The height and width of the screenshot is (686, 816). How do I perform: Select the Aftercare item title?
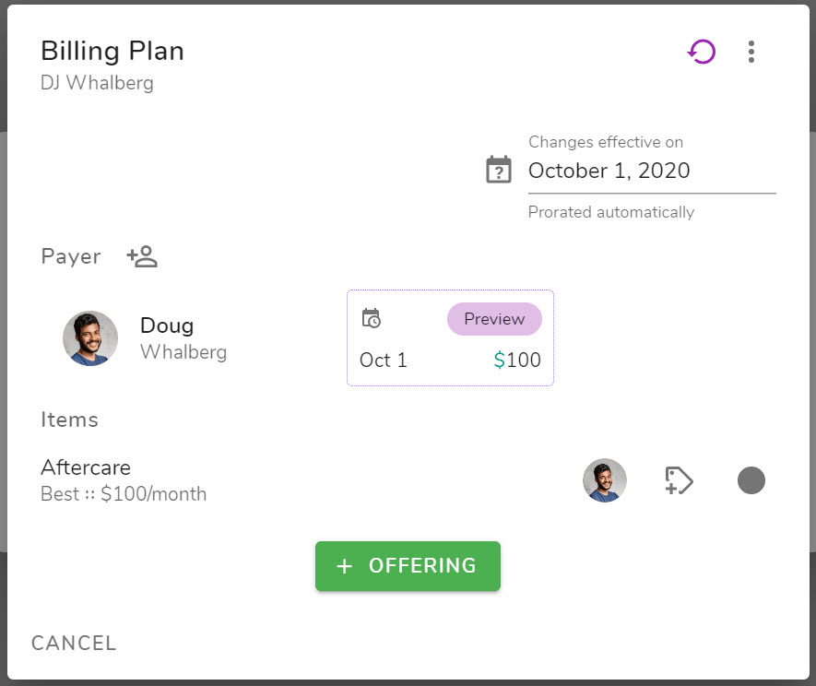pyautogui.click(x=86, y=467)
